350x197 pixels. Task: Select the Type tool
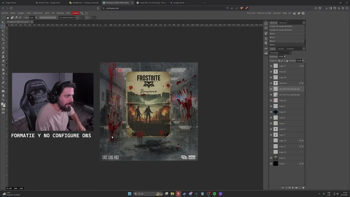[x=3, y=78]
